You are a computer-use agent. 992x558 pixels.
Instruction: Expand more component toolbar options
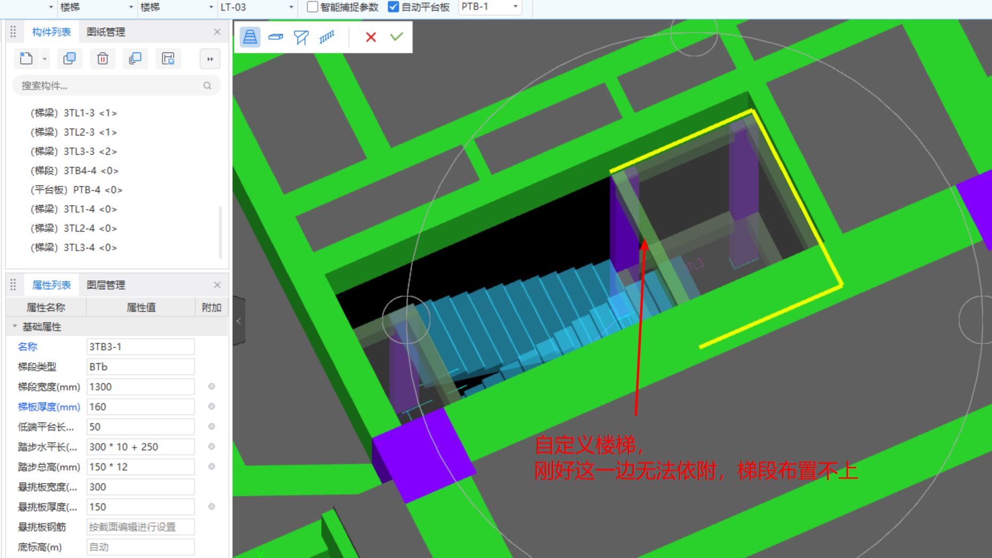pyautogui.click(x=210, y=59)
